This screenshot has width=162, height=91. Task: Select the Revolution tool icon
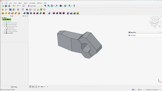(6, 13)
